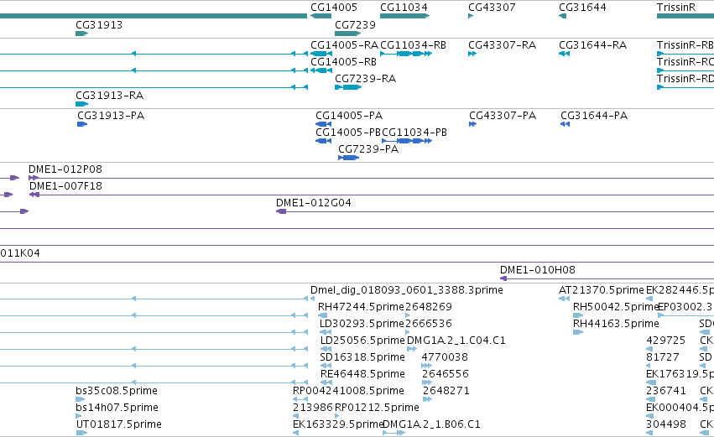The width and height of the screenshot is (714, 437).
Task: Select the DME1-007F18 clone end arrow
Action: point(34,195)
